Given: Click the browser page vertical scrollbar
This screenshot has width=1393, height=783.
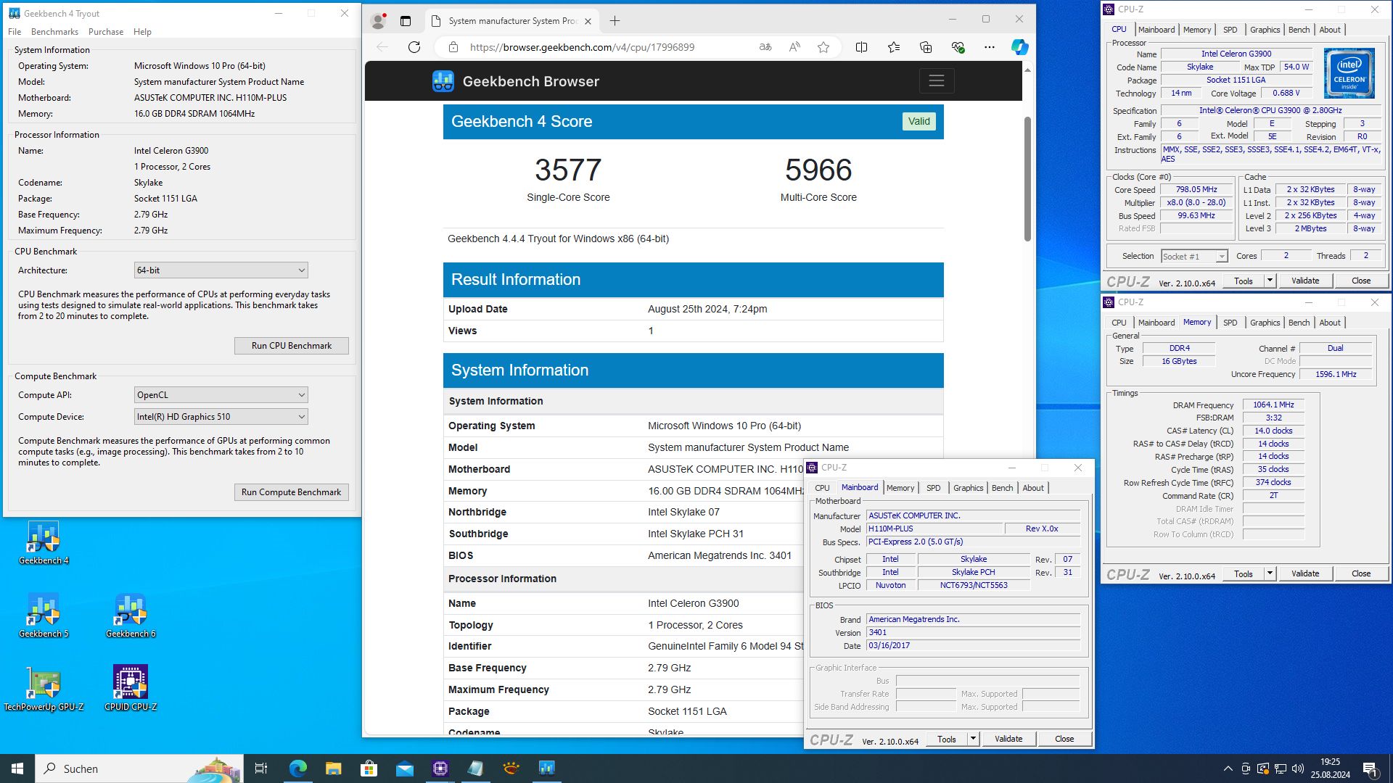Looking at the screenshot, I should (1027, 179).
